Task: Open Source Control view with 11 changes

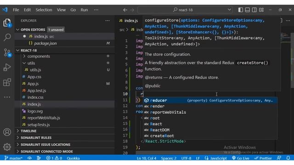Action: tap(7, 53)
